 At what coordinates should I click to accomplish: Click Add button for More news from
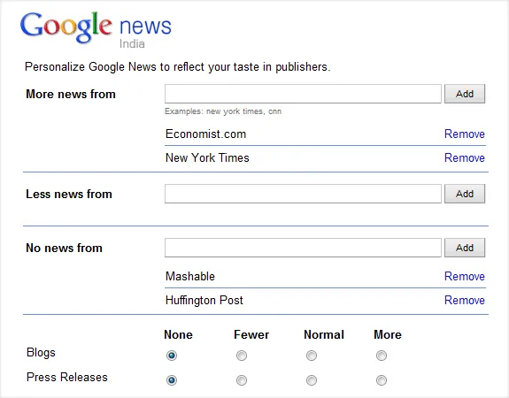465,94
